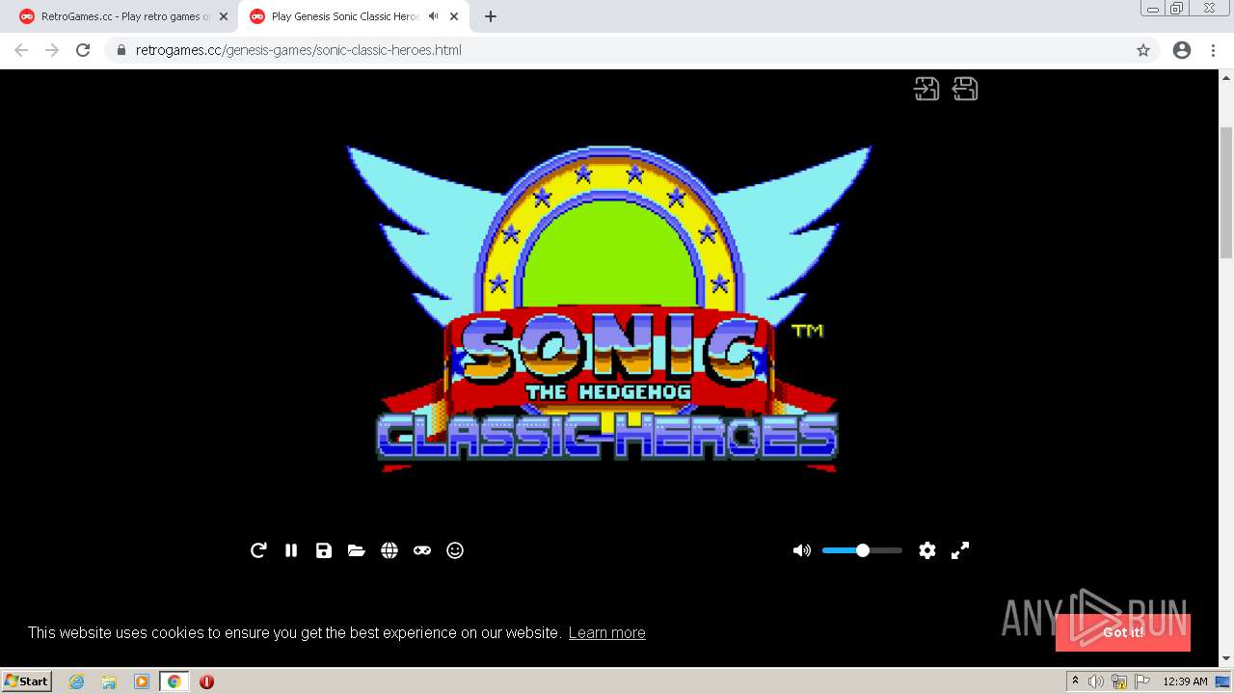Image resolution: width=1234 pixels, height=694 pixels.
Task: Click the Chrome taskbar icon
Action: click(174, 681)
